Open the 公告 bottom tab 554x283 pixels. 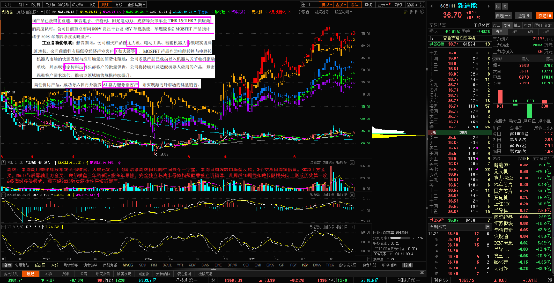[x=84, y=273]
